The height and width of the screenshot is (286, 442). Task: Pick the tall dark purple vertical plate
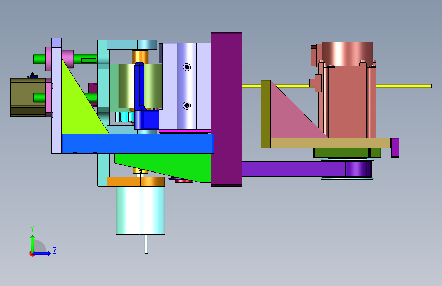point(226,109)
